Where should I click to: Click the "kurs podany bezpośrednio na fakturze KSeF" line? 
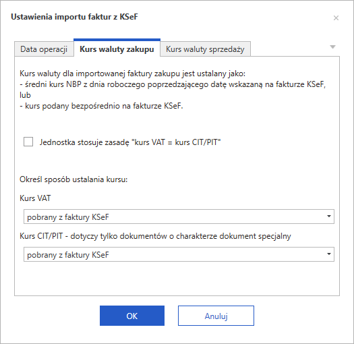[101, 106]
